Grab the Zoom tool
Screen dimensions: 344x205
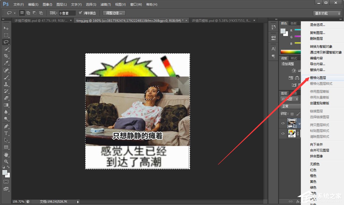click(6, 162)
